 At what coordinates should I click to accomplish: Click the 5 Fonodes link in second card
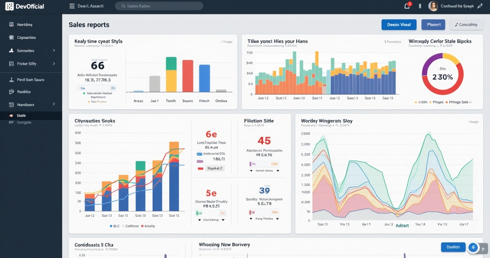[x=392, y=42]
